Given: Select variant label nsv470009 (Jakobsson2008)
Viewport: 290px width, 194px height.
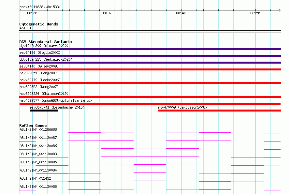Looking at the screenshot, I should click(182, 107).
